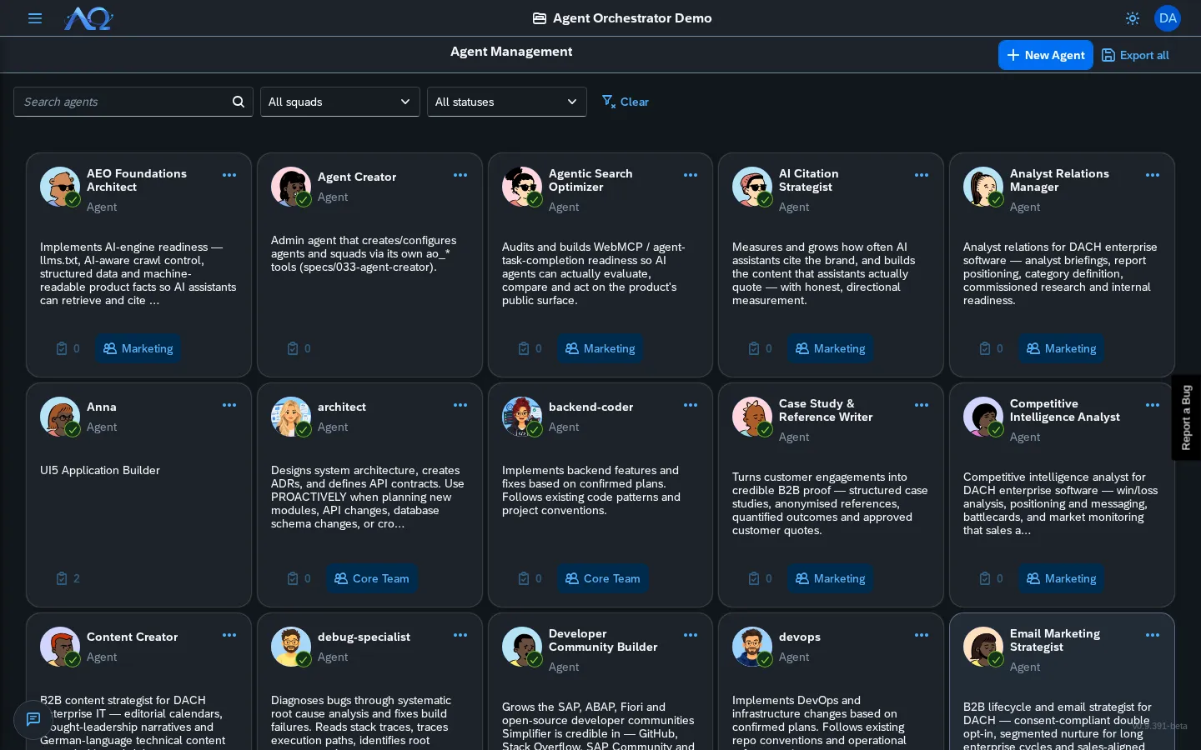Click the Agent Management page heading
This screenshot has width=1201, height=750.
click(x=511, y=52)
